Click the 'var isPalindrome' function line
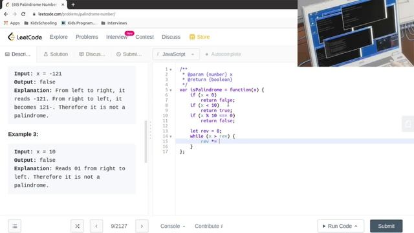 coord(222,90)
